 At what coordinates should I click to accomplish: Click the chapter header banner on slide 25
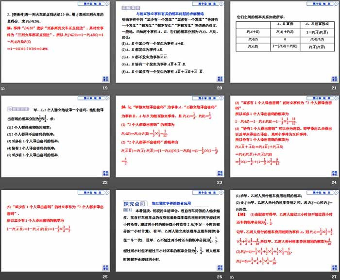[x=93, y=193]
